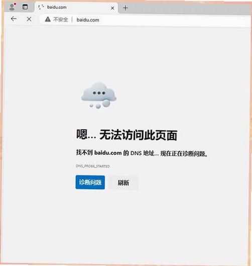Open a new tab with plus icon
Screen dimensions: 252x266
pos(125,8)
